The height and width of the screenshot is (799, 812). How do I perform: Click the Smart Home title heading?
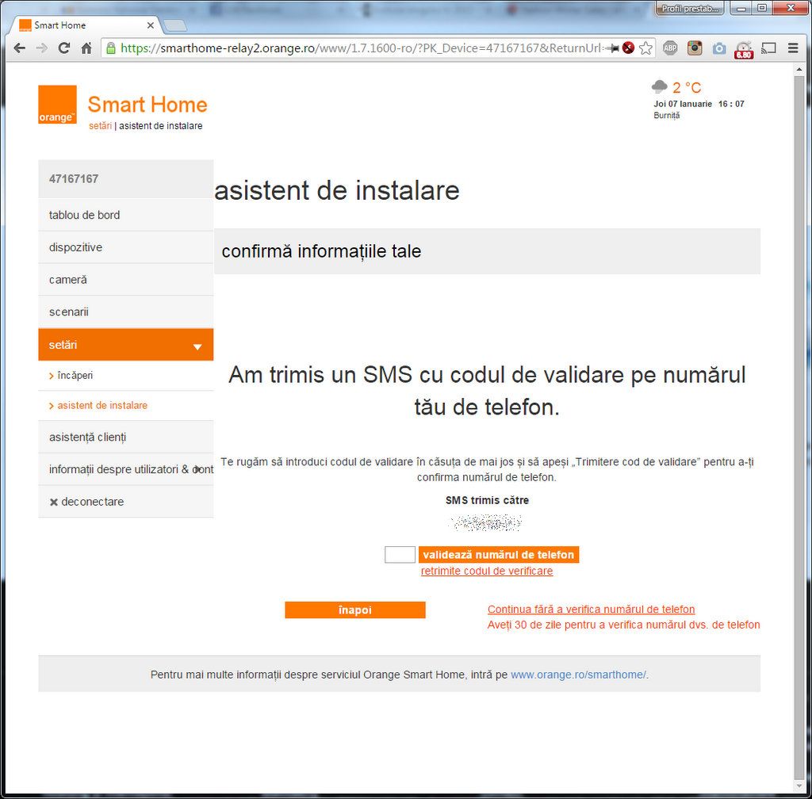(147, 105)
